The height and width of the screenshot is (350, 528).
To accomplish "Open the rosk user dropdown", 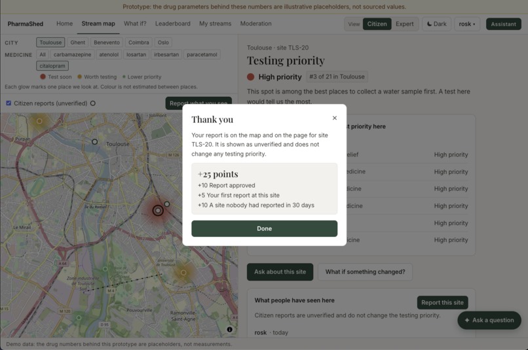I will tap(466, 24).
